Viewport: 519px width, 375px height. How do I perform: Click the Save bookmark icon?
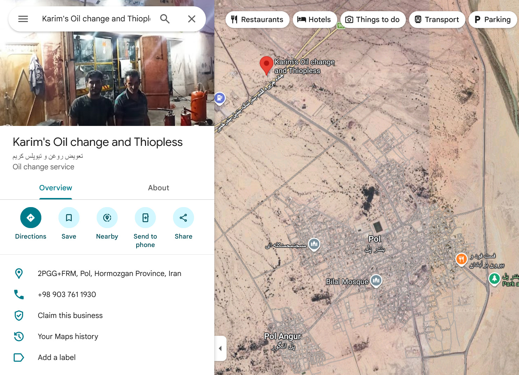tap(69, 218)
